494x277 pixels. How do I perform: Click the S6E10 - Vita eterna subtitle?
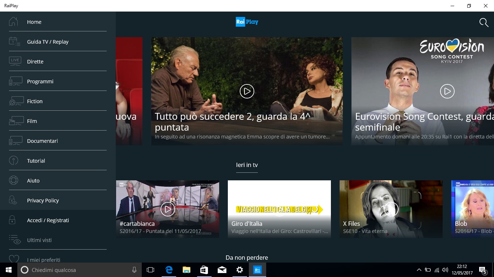pos(365,231)
